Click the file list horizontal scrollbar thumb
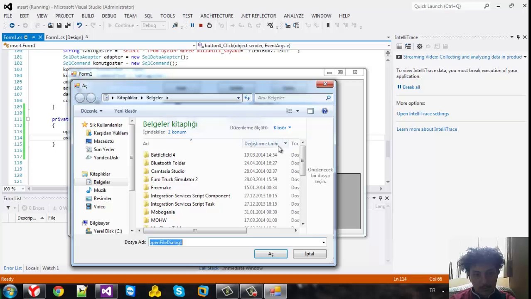Image resolution: width=531 pixels, height=299 pixels. [x=194, y=230]
